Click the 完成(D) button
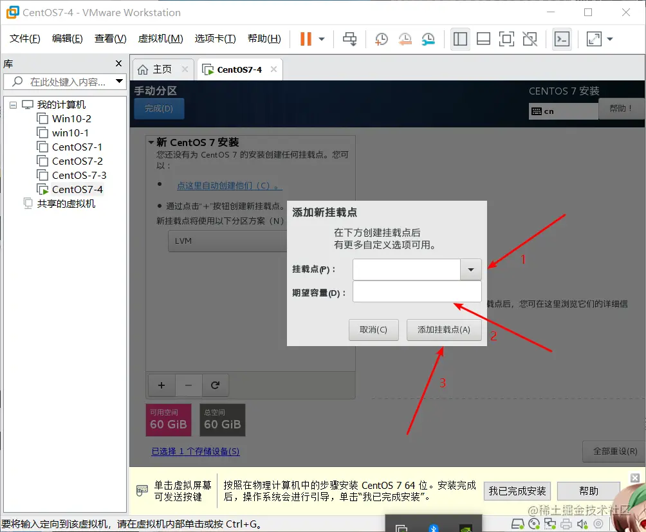 [x=159, y=109]
